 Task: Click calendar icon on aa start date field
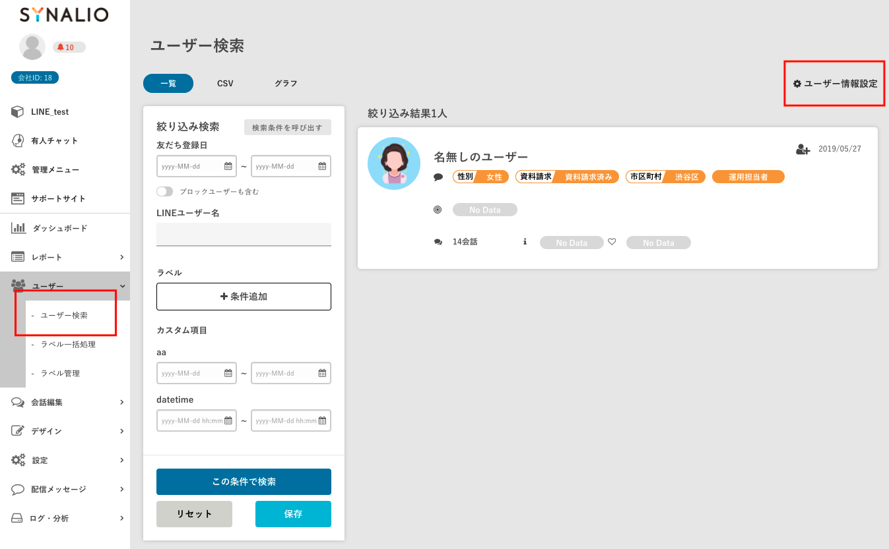[x=228, y=373]
